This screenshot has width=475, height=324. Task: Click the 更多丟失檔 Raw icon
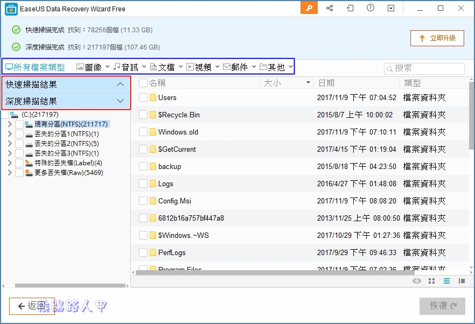click(29, 173)
